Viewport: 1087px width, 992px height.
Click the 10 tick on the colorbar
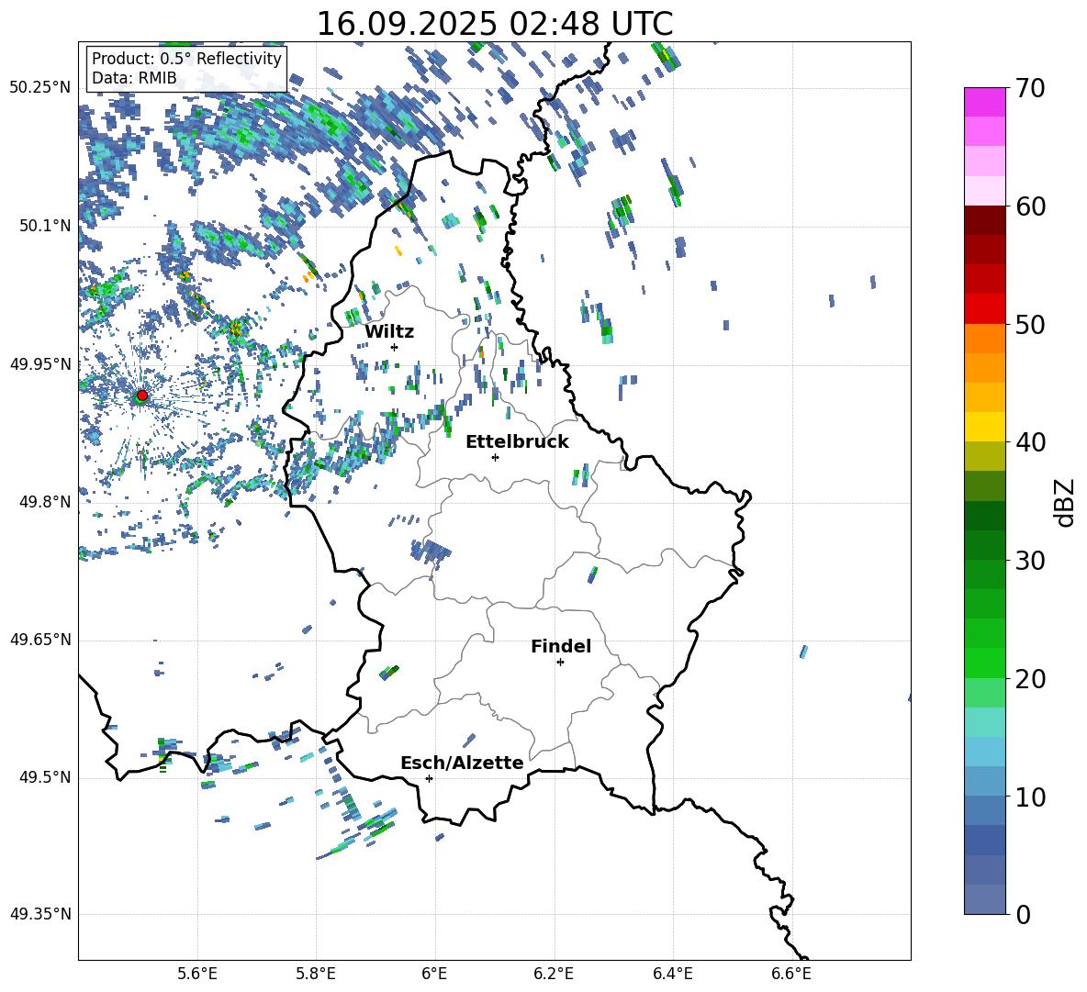1030,797
